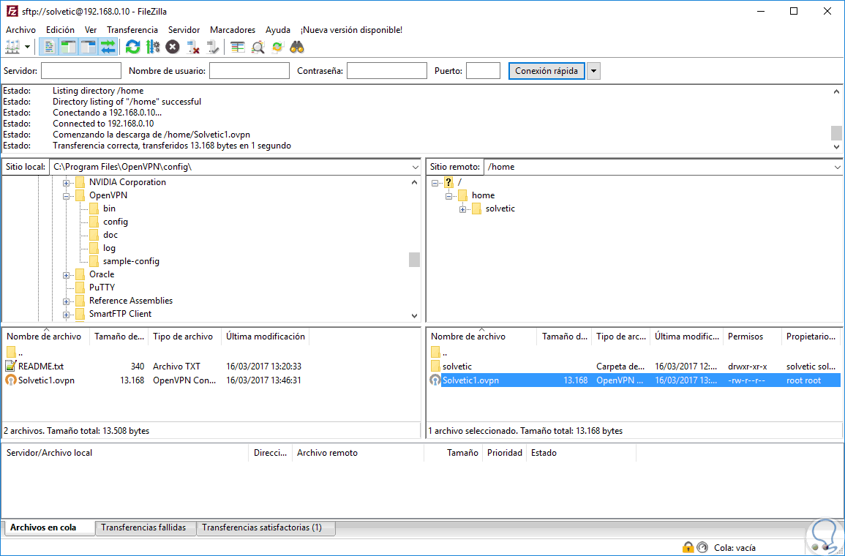Sort remote files by Permisos column

click(752, 337)
